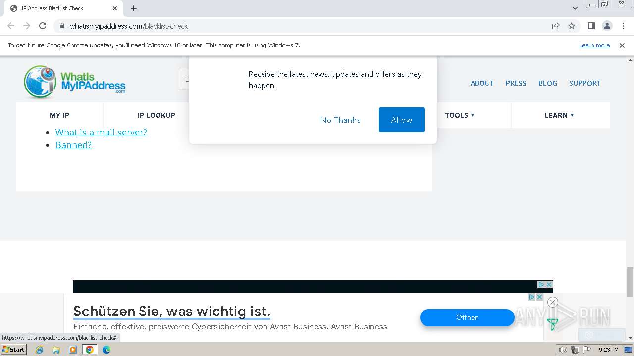Image resolution: width=634 pixels, height=356 pixels.
Task: Open the BLOG link in the header
Action: pyautogui.click(x=548, y=83)
